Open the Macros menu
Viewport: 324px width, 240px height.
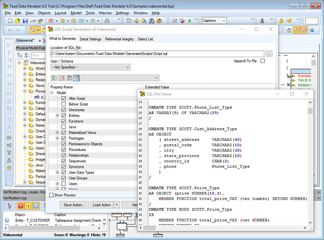pos(105,13)
